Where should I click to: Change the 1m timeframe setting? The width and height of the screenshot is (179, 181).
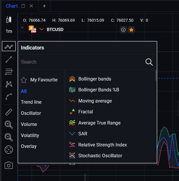coord(9,31)
